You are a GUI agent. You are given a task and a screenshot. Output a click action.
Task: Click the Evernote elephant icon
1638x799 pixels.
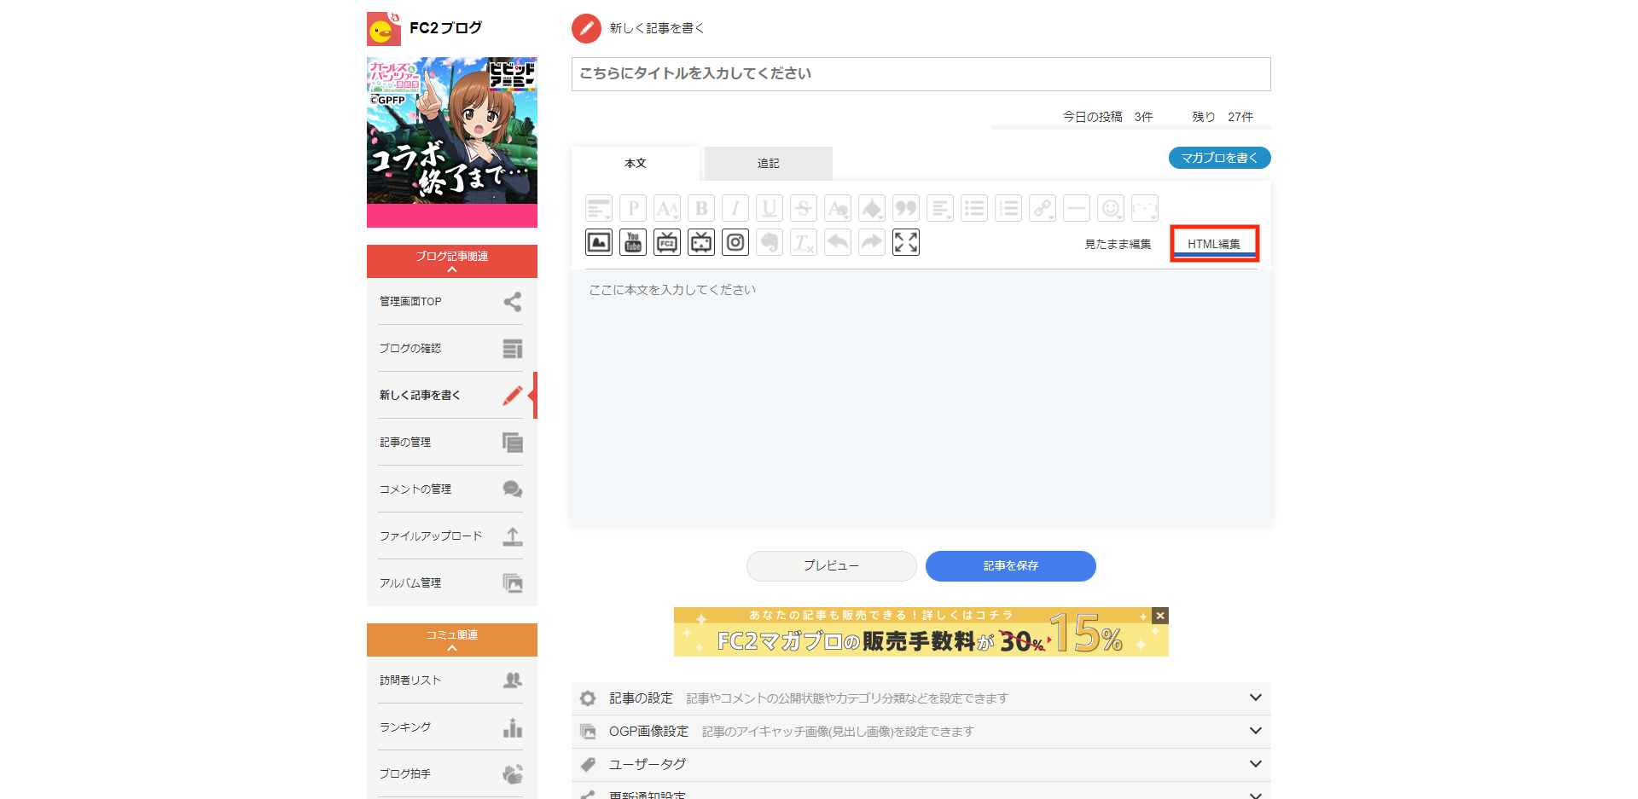[x=770, y=242]
